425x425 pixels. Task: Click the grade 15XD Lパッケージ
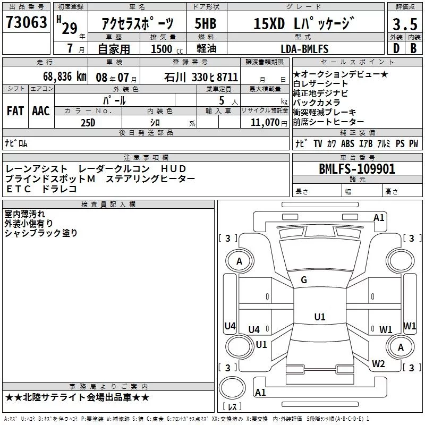pos(304,23)
